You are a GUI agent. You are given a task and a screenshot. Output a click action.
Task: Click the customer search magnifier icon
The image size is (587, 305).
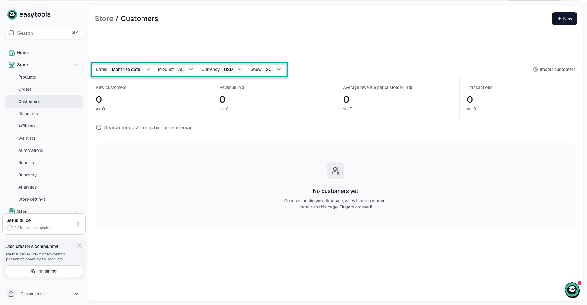pos(98,127)
